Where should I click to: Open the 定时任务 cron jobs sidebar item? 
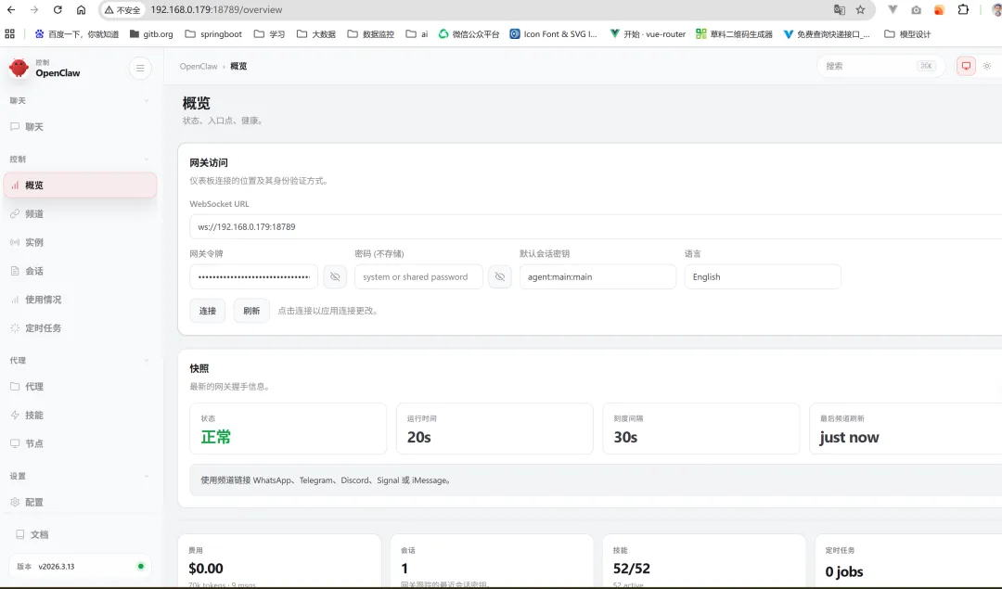click(x=80, y=328)
